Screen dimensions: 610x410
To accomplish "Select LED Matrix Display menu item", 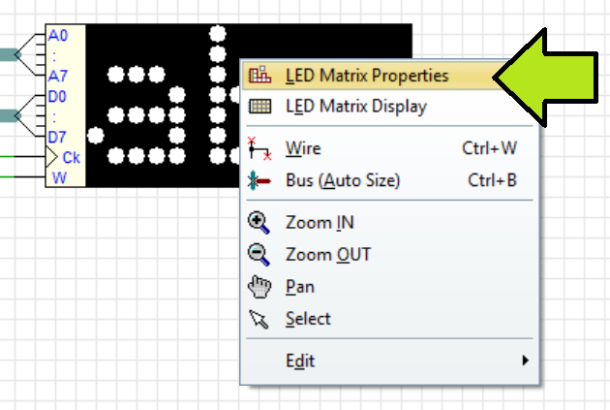I will [389, 107].
